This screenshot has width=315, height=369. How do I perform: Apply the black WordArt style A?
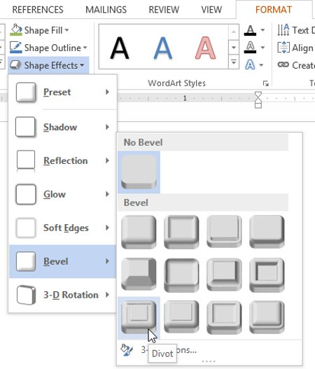tap(120, 48)
